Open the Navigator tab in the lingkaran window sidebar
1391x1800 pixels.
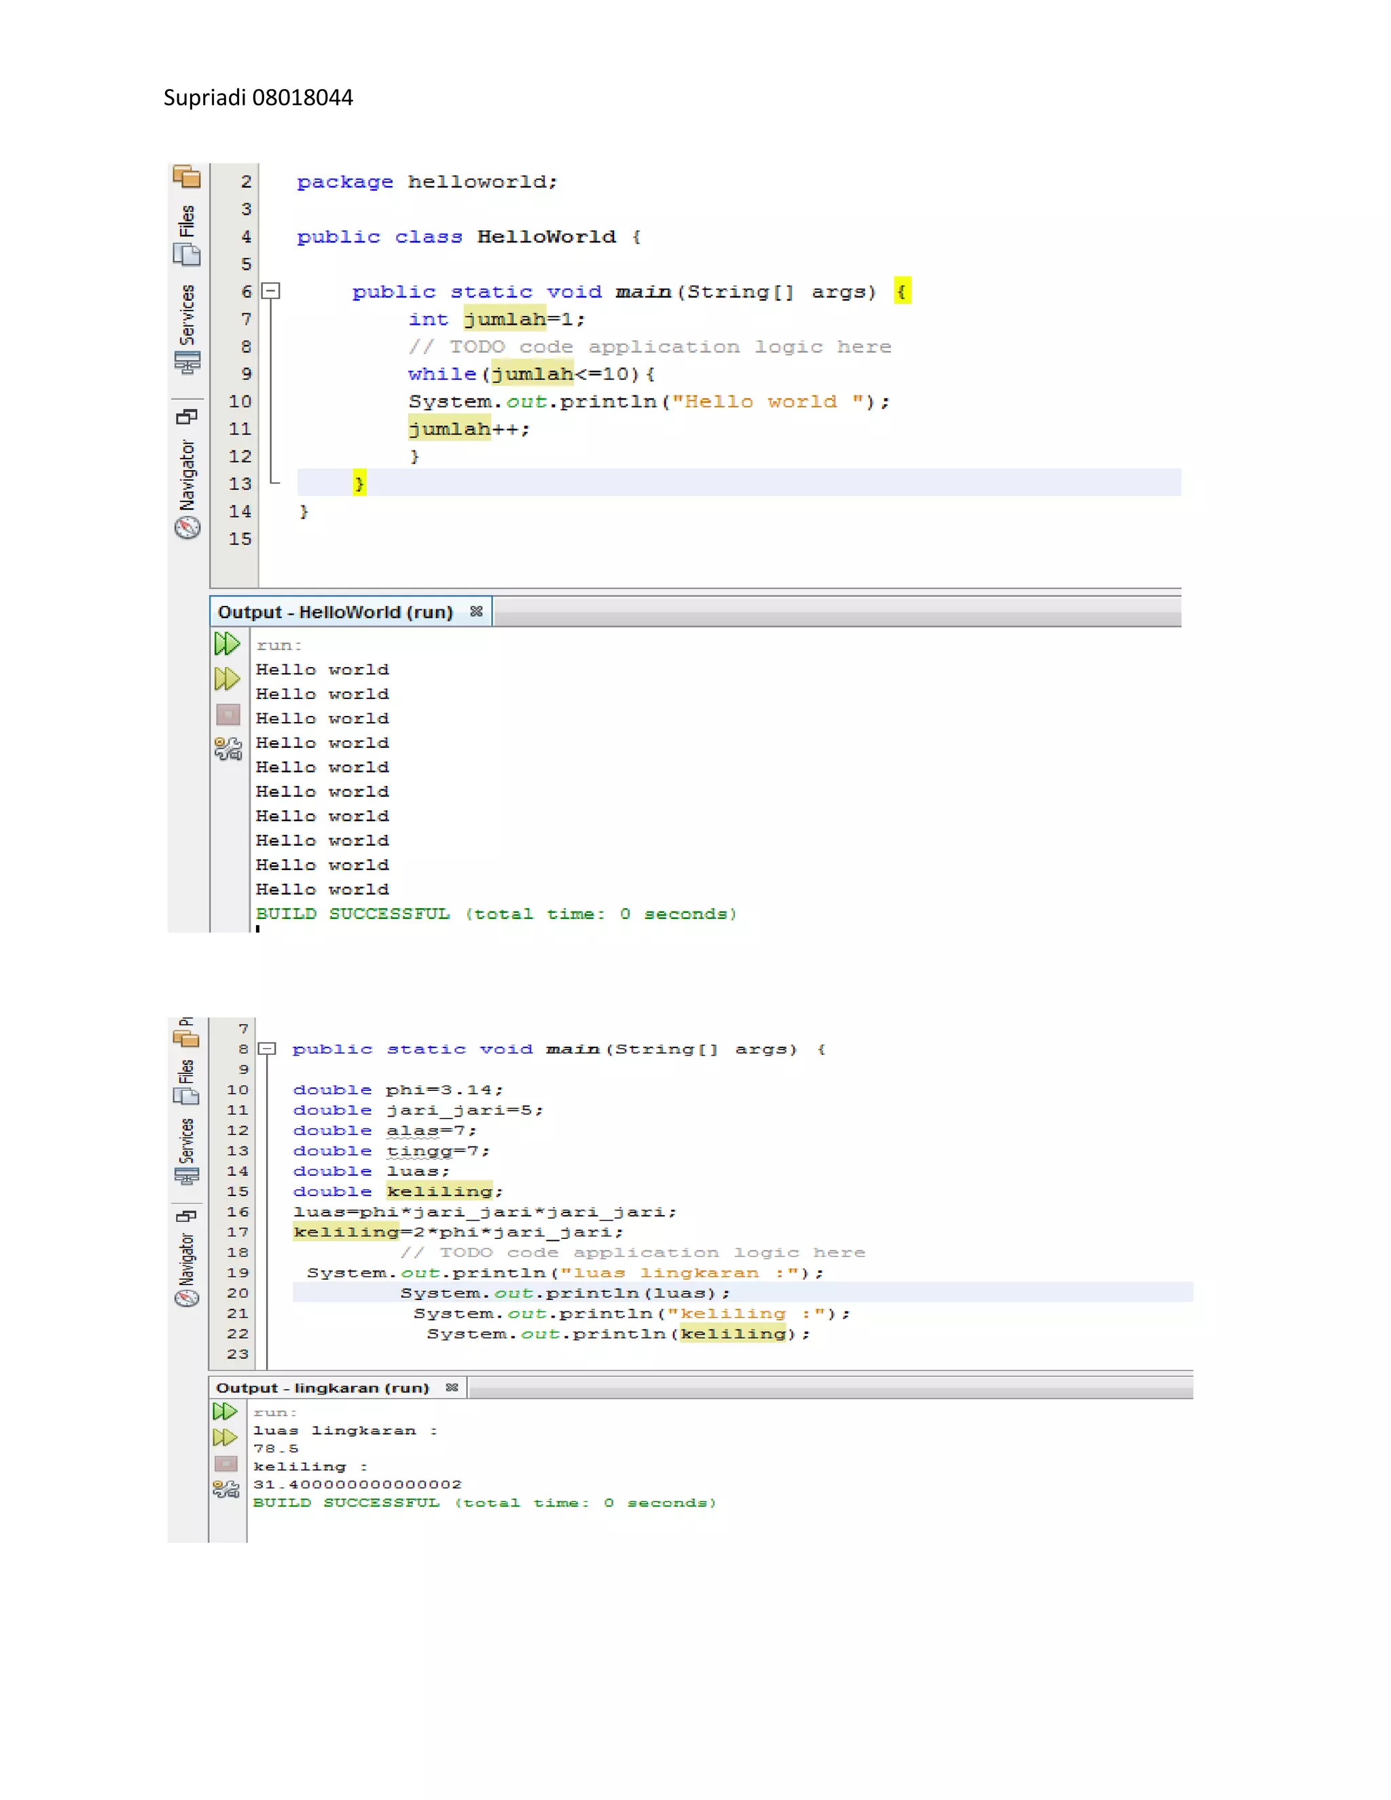[186, 1270]
